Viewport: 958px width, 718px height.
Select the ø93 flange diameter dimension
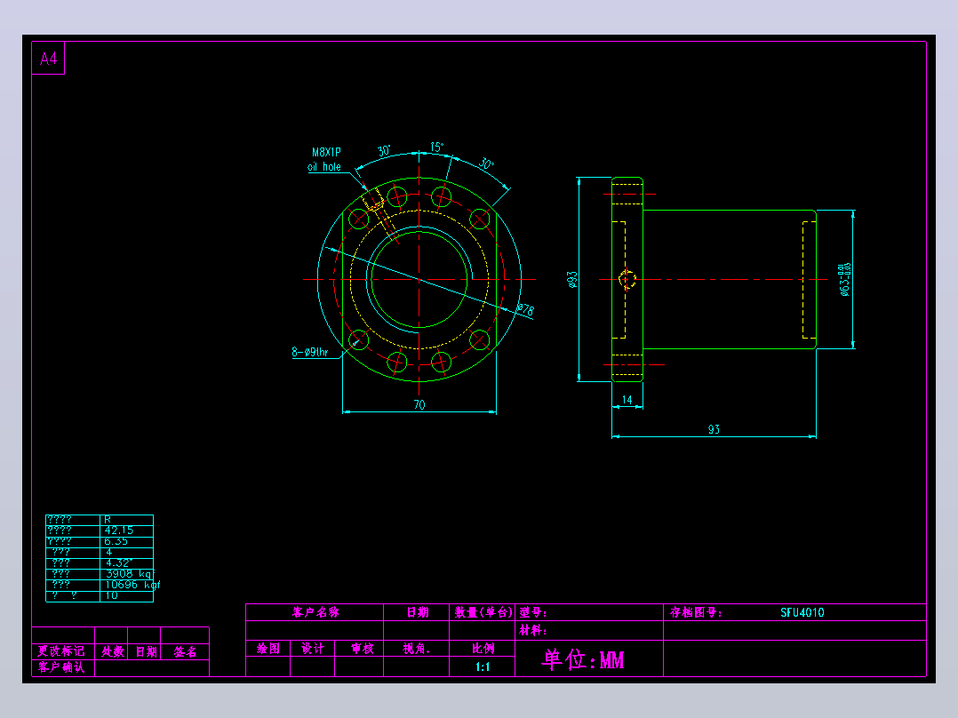[572, 279]
